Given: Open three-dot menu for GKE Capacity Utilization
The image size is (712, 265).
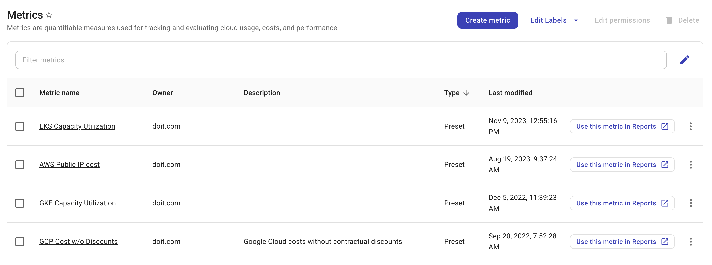Looking at the screenshot, I should (x=691, y=203).
